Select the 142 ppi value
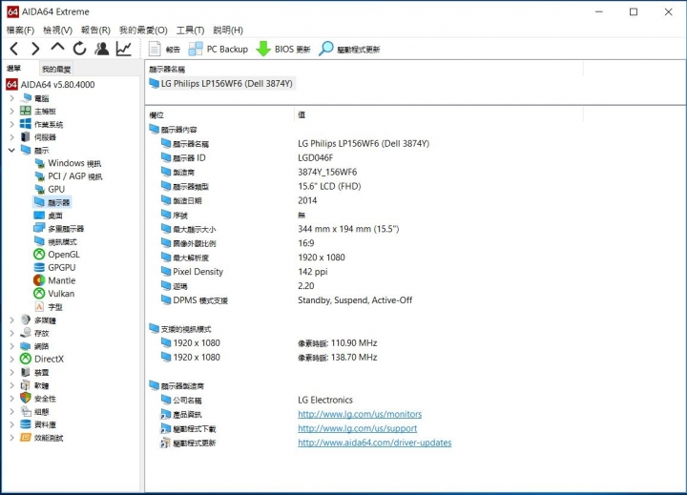 [x=313, y=272]
